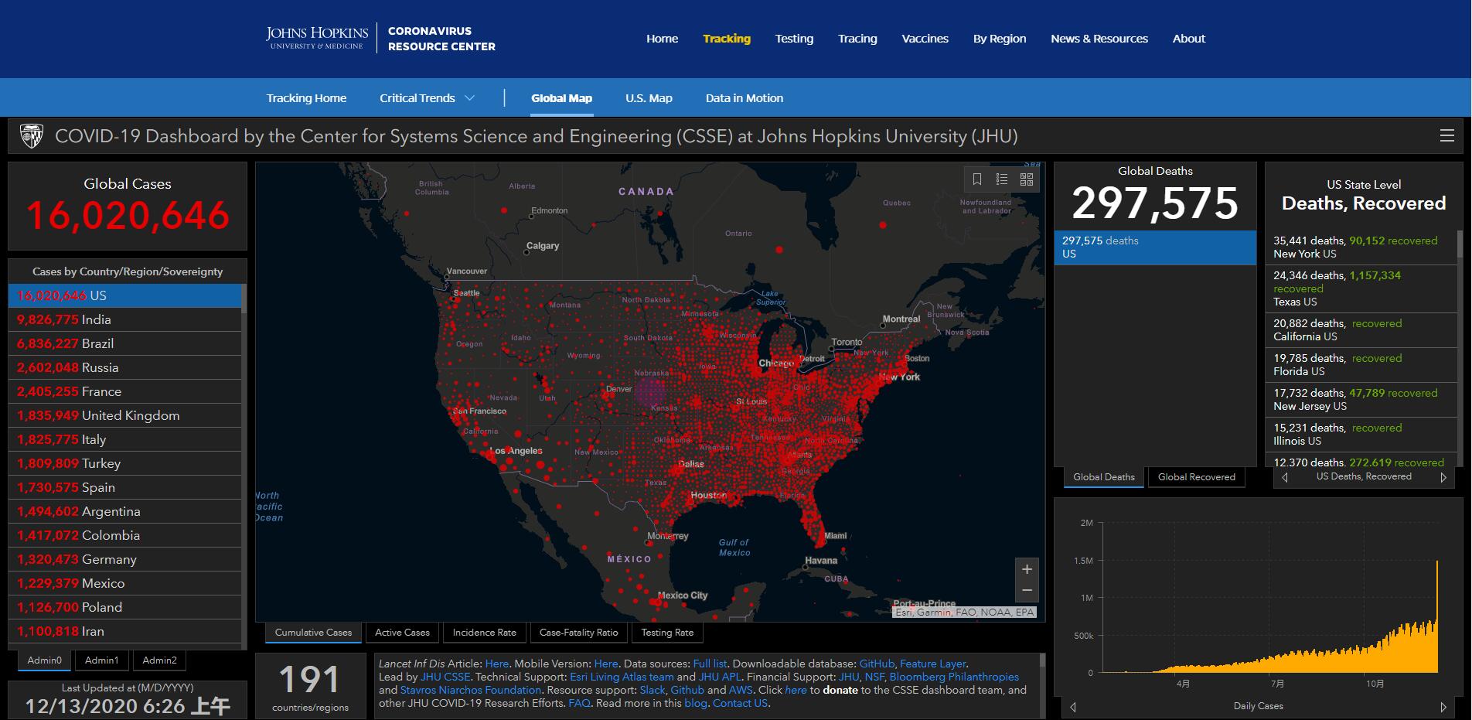Expand the Critical Trends dropdown
The width and height of the screenshot is (1472, 720).
(427, 98)
